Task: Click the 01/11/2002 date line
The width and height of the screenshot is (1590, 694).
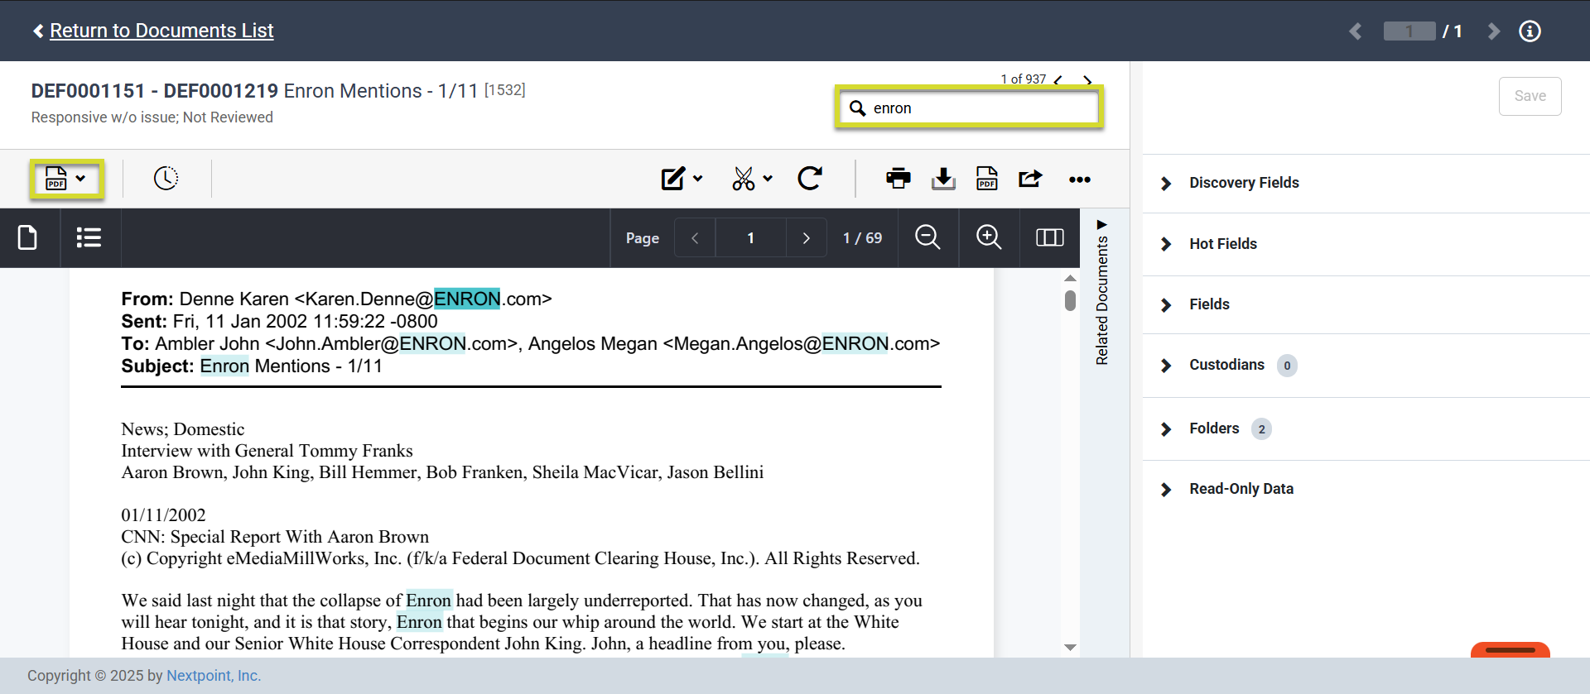Action: pos(163,515)
